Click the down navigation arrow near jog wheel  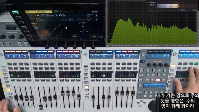tap(141, 106)
